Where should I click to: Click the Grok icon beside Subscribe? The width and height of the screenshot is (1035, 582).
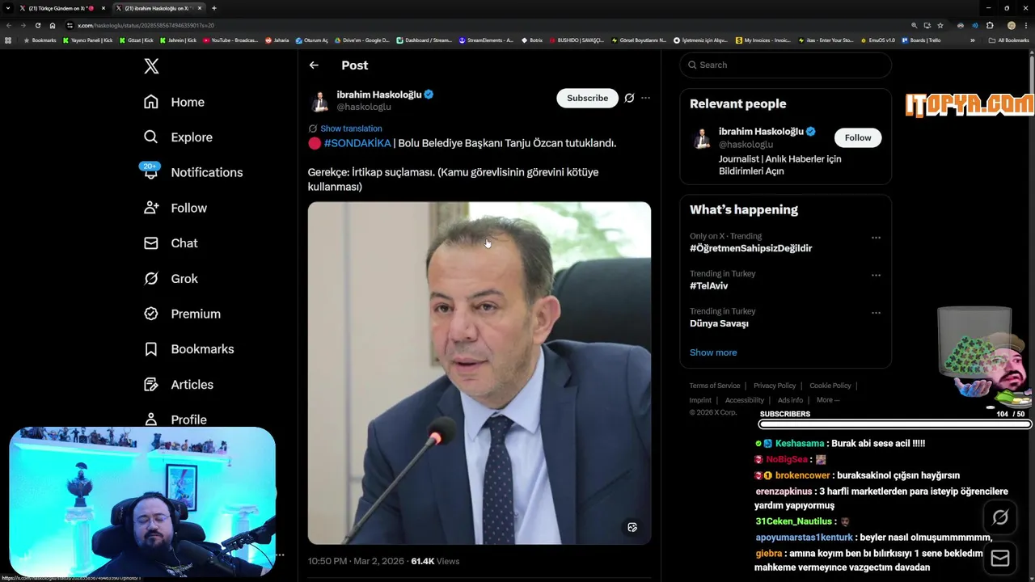click(629, 98)
